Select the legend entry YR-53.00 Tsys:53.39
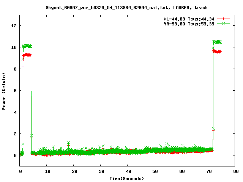Viewport: 243px width, 182px height. point(189,24)
